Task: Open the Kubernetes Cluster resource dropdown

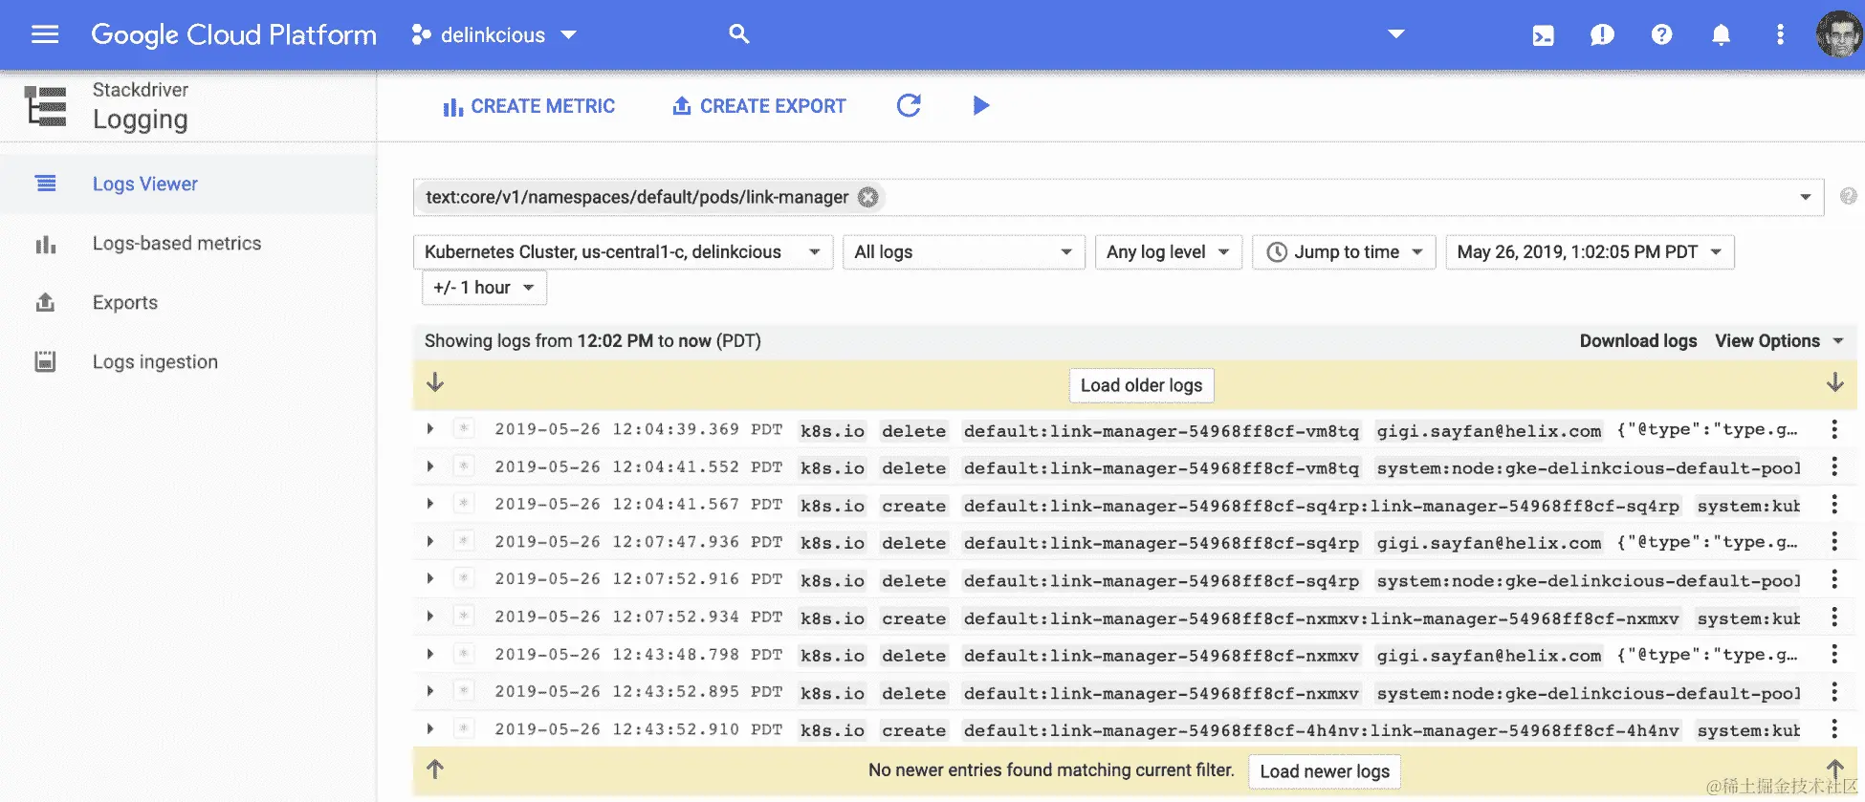Action: (623, 252)
